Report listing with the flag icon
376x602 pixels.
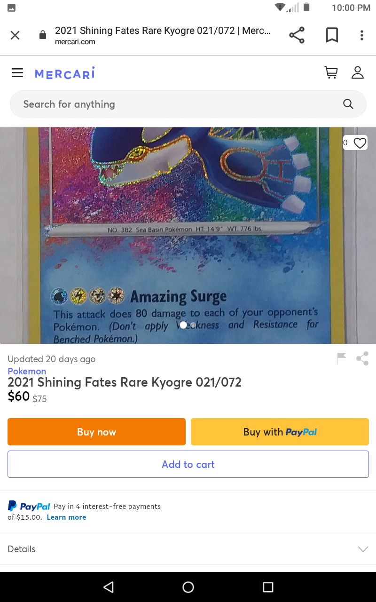[342, 358]
